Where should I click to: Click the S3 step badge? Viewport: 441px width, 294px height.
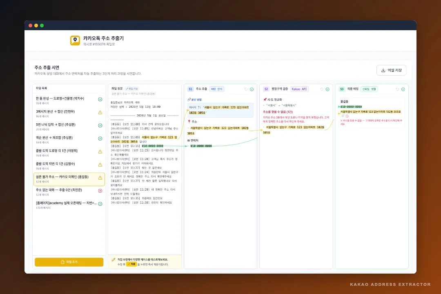click(x=342, y=89)
